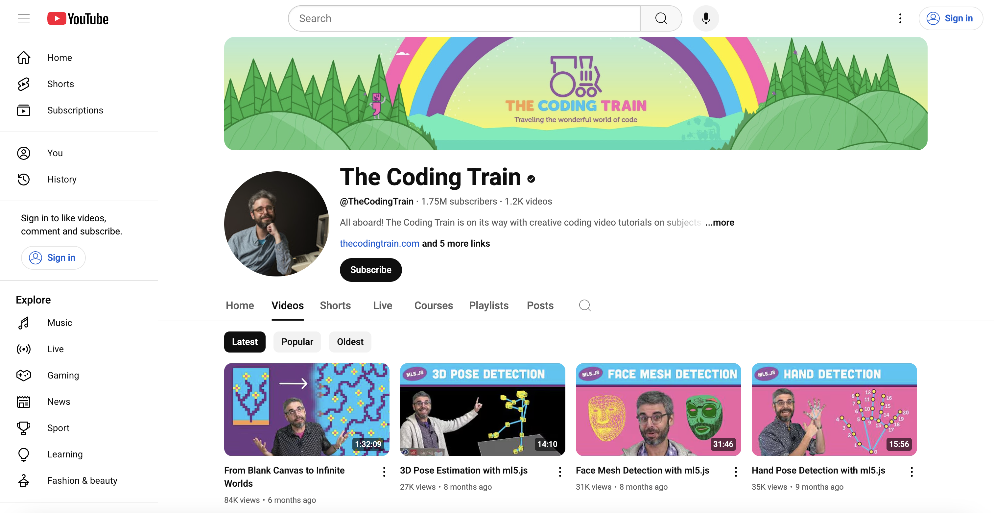Open the hamburger guide menu
Image resolution: width=994 pixels, height=513 pixels.
pyautogui.click(x=24, y=18)
